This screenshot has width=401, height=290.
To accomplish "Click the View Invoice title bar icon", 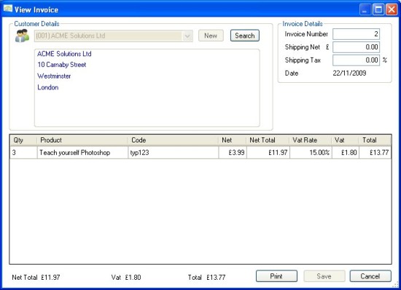I will click(x=8, y=9).
